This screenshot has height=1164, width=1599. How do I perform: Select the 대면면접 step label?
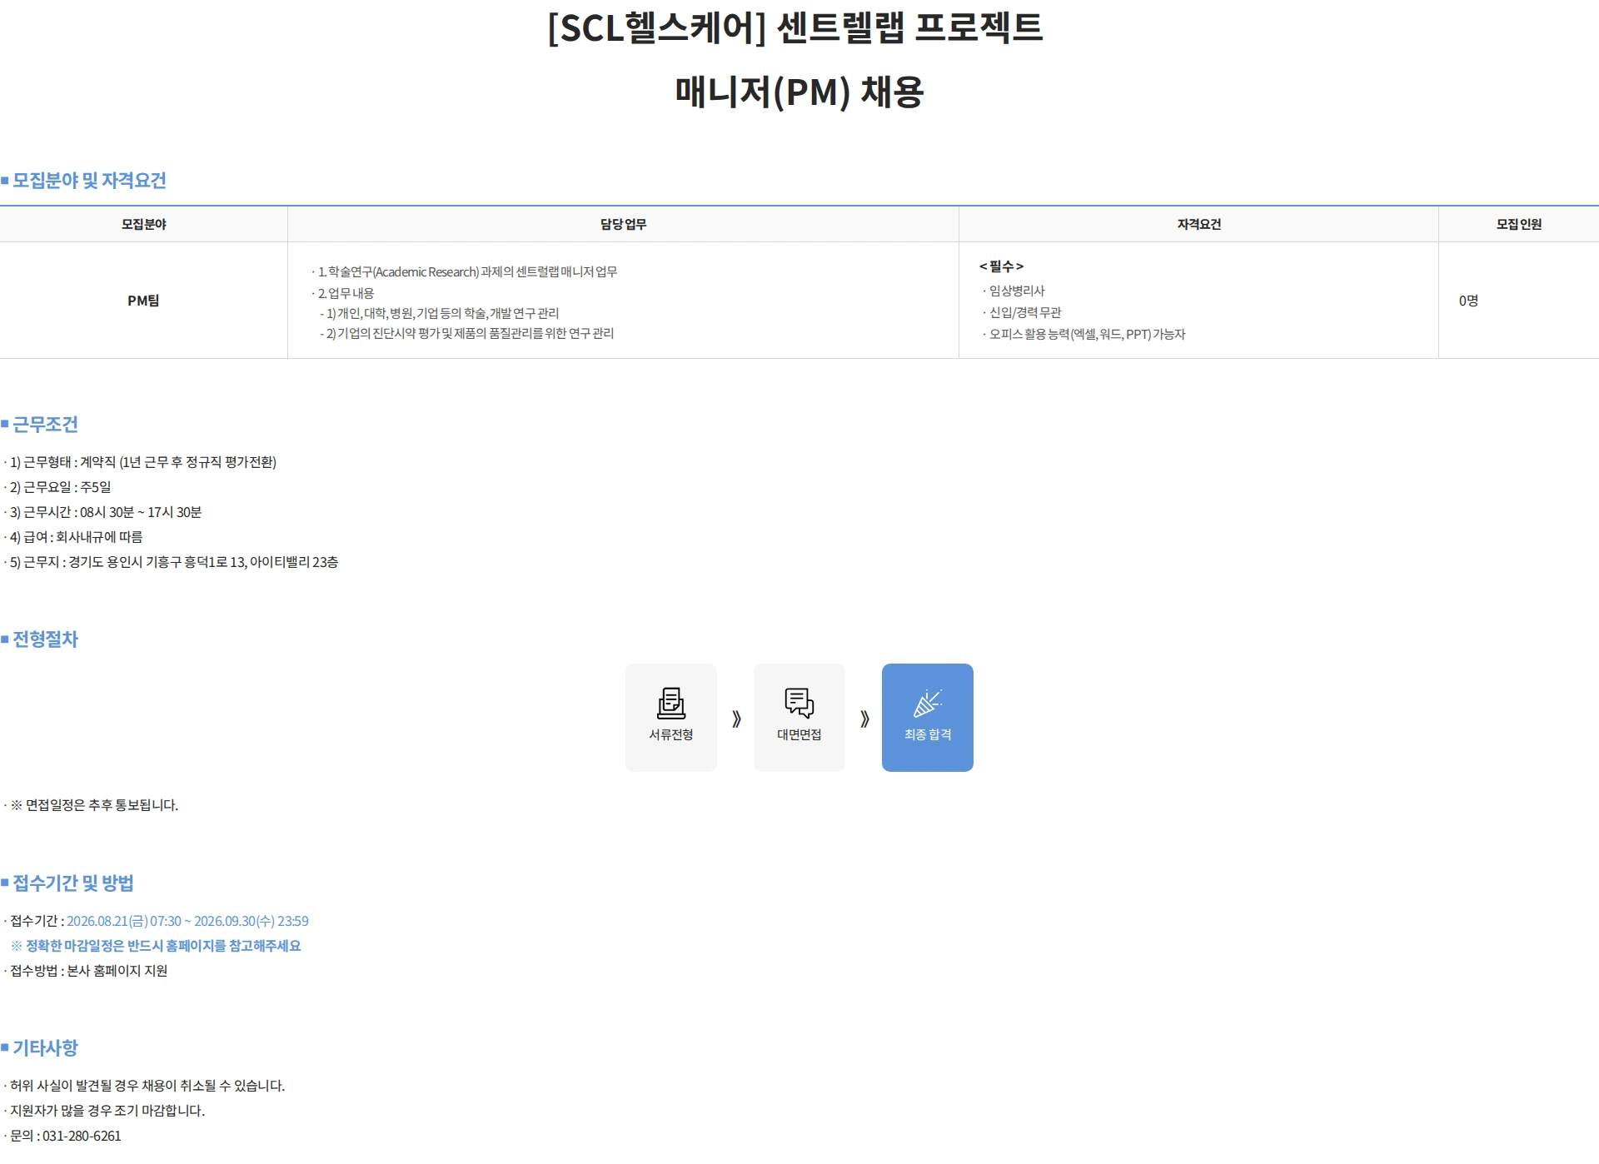pyautogui.click(x=799, y=734)
